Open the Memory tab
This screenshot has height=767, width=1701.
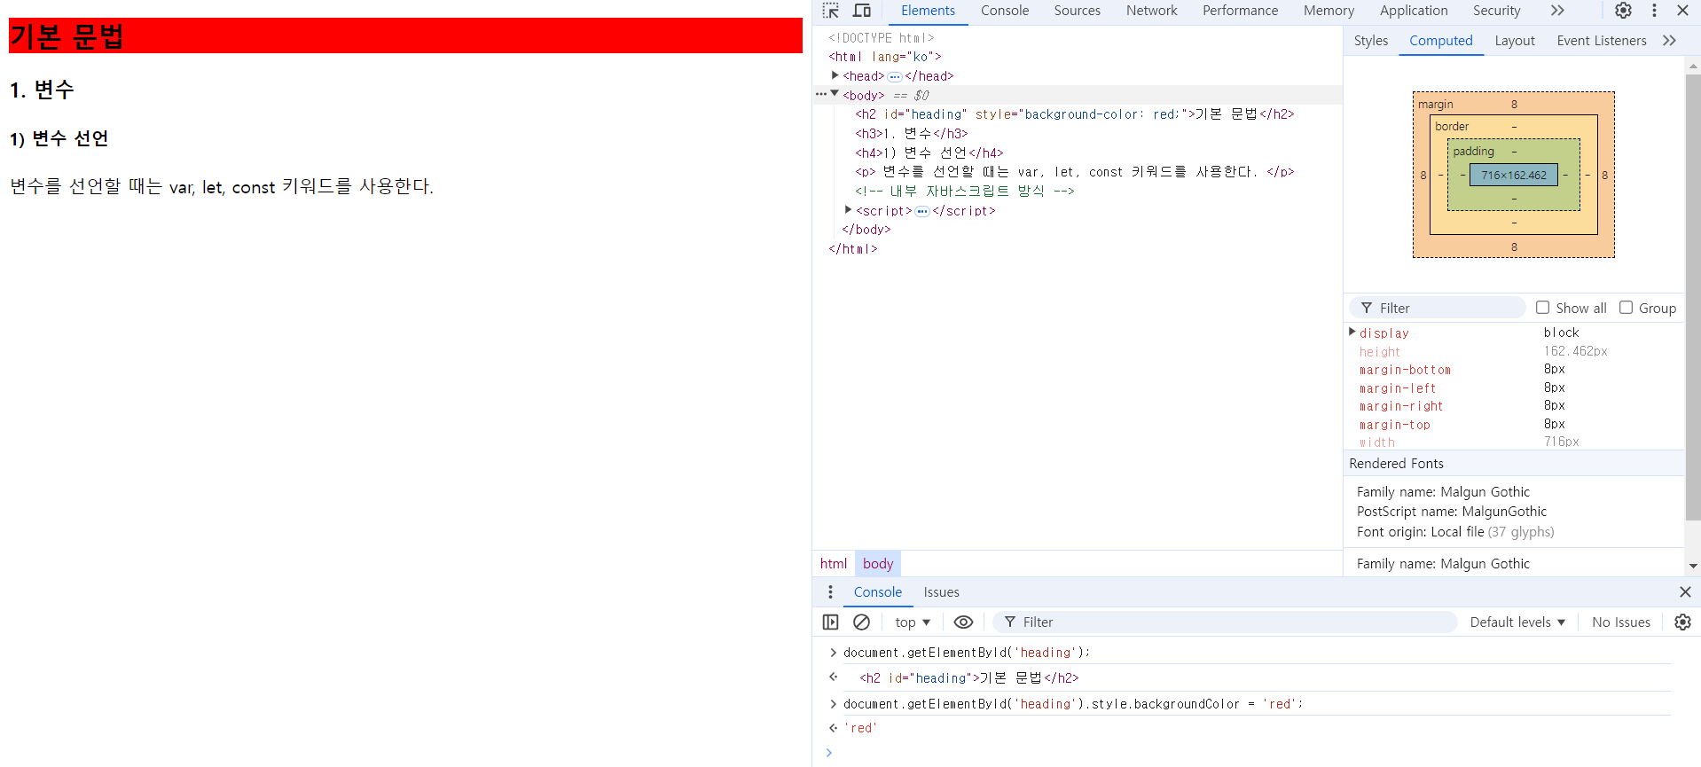pyautogui.click(x=1329, y=11)
